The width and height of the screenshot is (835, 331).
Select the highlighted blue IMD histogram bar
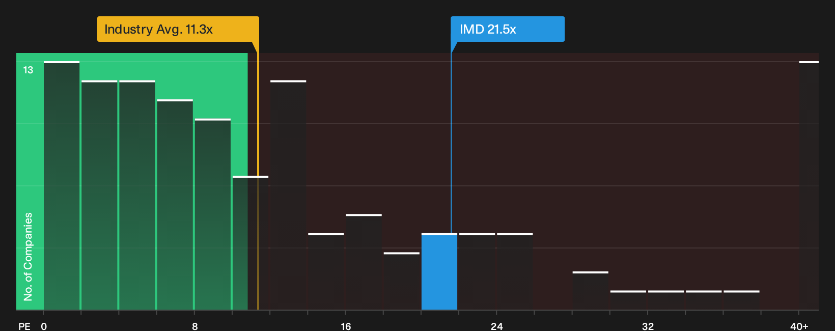point(439,272)
